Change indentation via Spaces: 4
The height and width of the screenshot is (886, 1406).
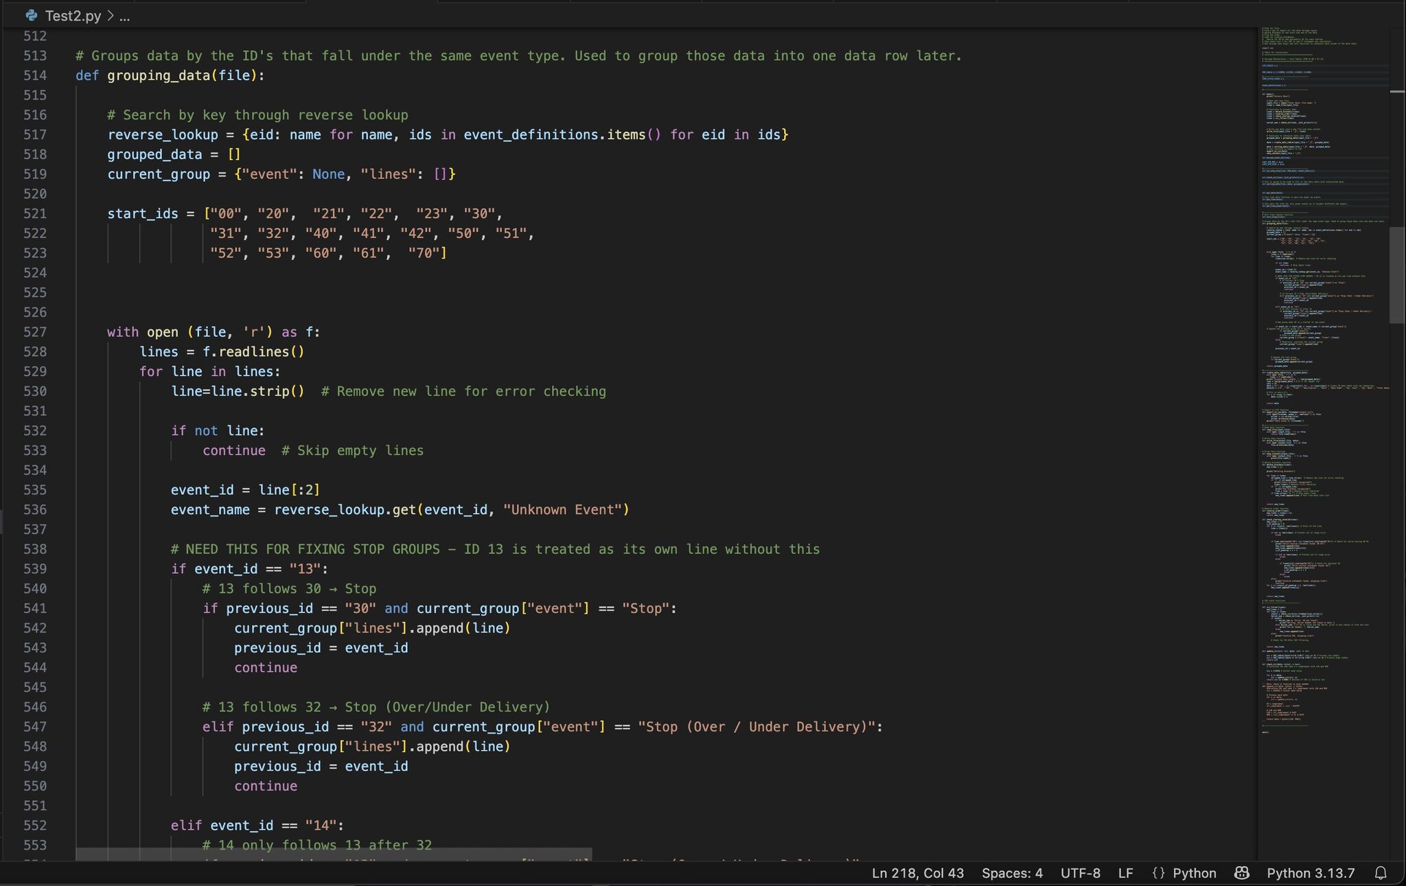1012,873
